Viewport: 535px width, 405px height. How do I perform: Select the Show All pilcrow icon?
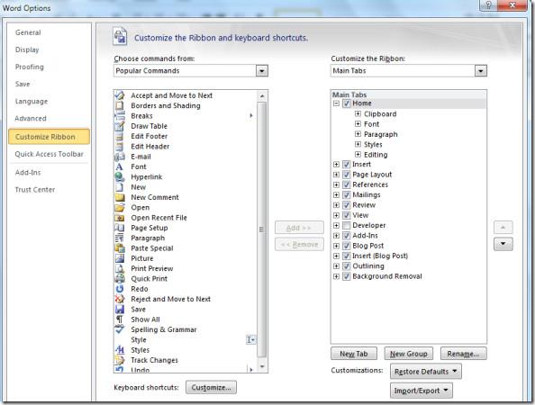120,319
